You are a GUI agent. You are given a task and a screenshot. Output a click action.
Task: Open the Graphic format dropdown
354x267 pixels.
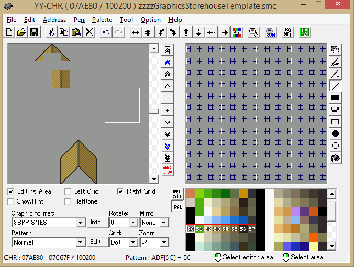[80, 223]
